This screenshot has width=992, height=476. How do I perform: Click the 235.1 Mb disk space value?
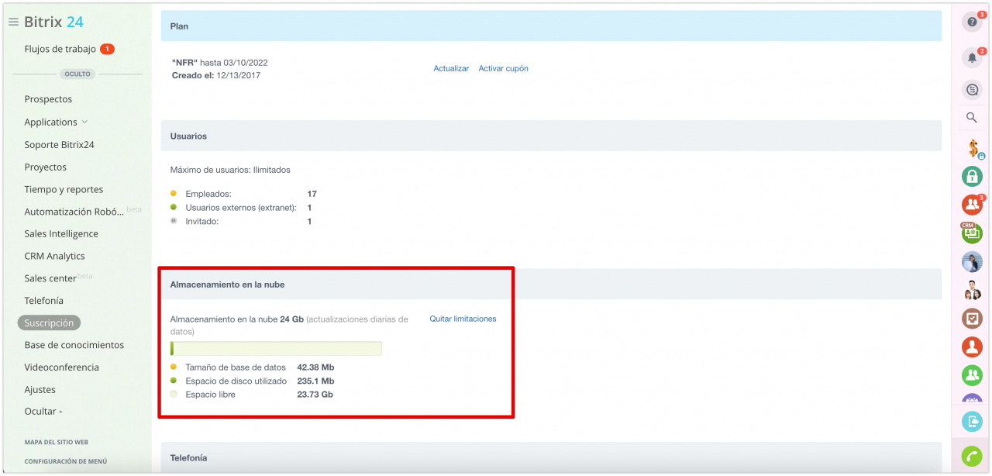pos(315,381)
